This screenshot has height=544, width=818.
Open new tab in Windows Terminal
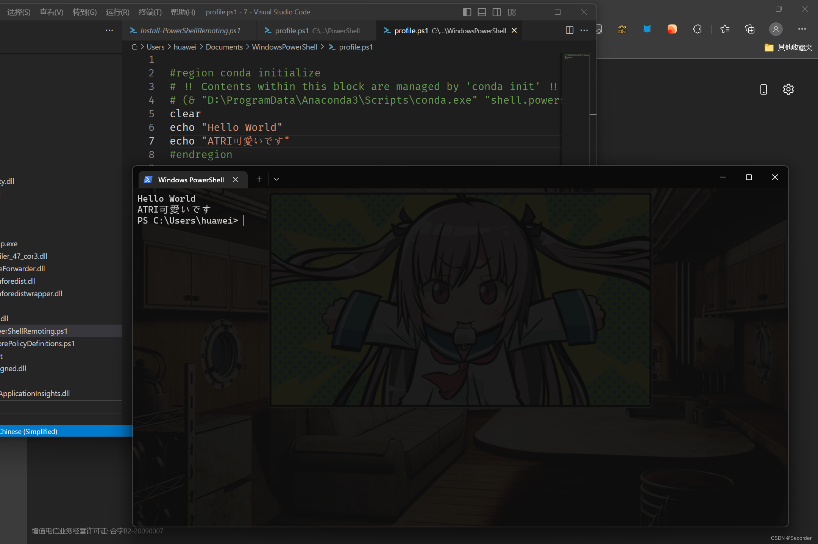tap(259, 179)
